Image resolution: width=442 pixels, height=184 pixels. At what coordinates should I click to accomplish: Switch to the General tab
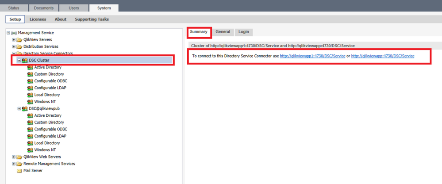coord(223,32)
